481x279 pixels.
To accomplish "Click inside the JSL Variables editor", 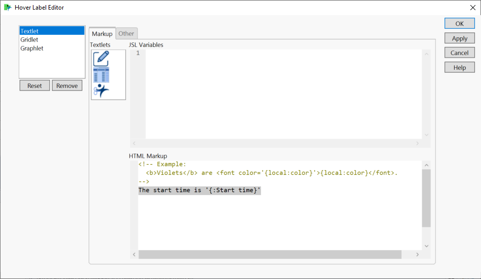I will (x=283, y=94).
